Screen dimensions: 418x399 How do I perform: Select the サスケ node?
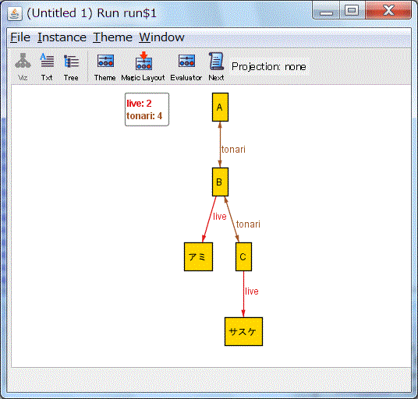coord(243,332)
